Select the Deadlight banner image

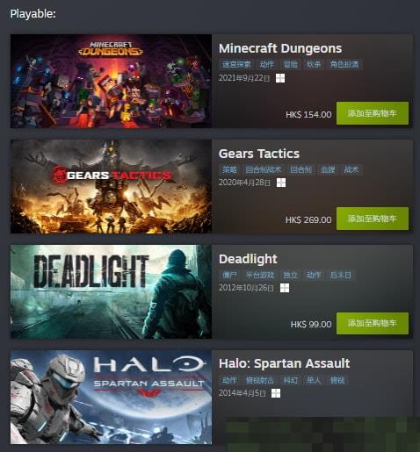point(111,291)
